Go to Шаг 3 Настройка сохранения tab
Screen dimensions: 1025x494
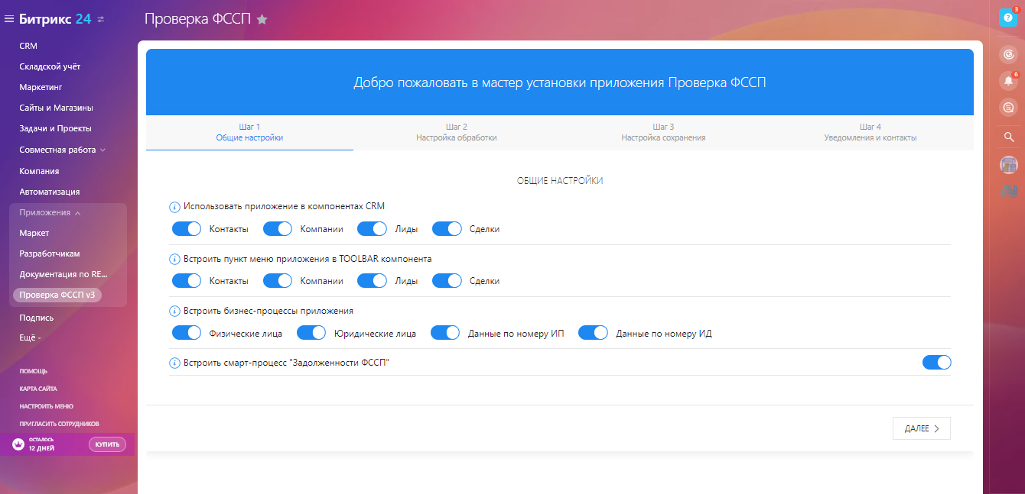(663, 132)
